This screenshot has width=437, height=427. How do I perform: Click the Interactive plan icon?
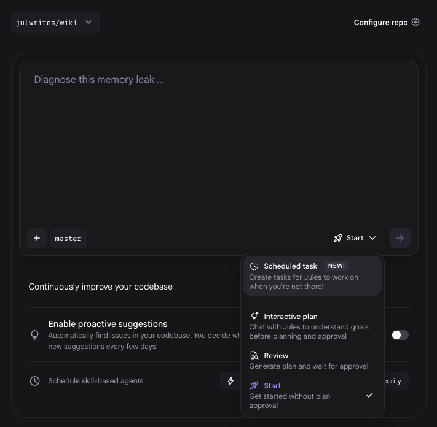[254, 317]
